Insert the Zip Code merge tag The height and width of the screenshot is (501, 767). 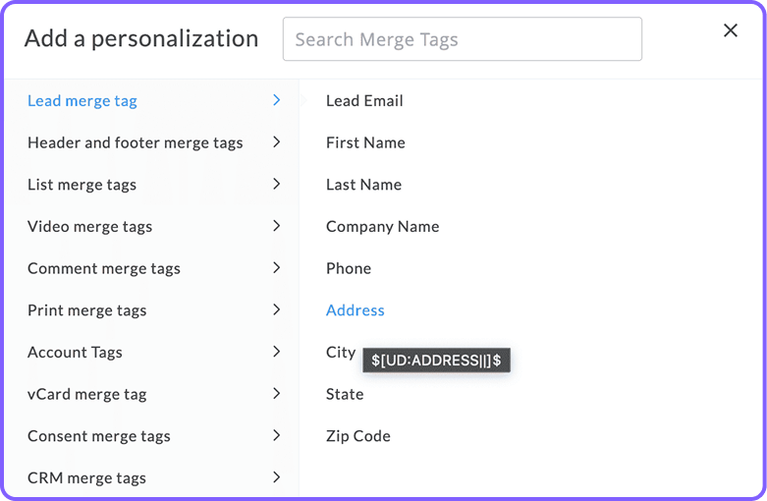tap(357, 436)
